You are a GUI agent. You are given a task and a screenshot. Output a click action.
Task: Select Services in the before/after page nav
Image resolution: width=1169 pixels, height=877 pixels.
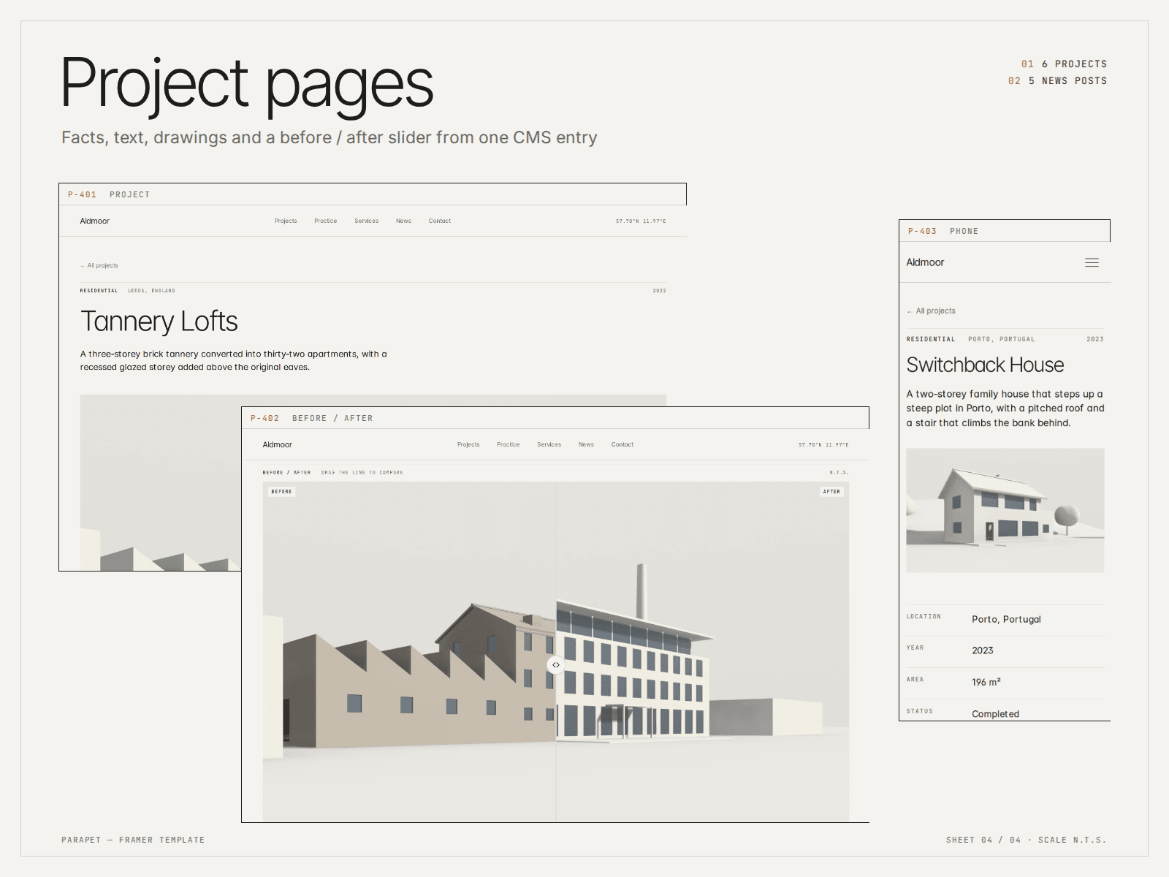549,444
